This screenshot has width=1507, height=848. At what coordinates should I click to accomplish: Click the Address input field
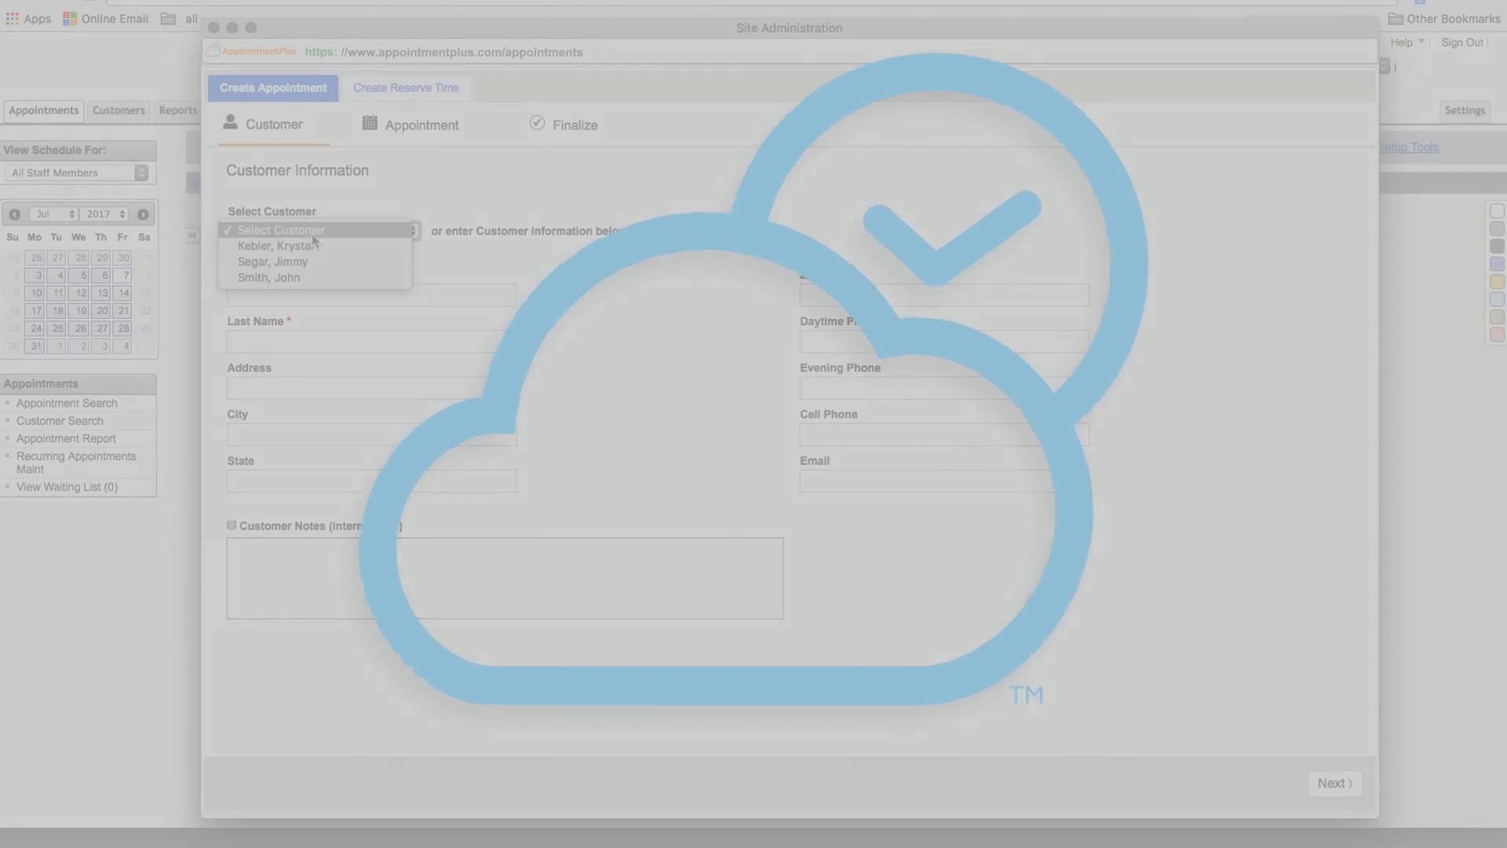(x=371, y=388)
